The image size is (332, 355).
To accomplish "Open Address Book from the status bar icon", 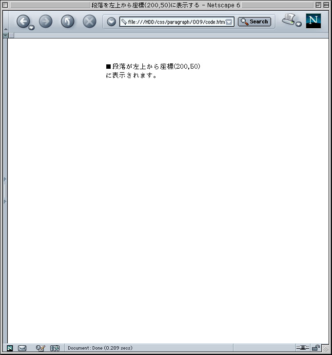I will (x=55, y=348).
